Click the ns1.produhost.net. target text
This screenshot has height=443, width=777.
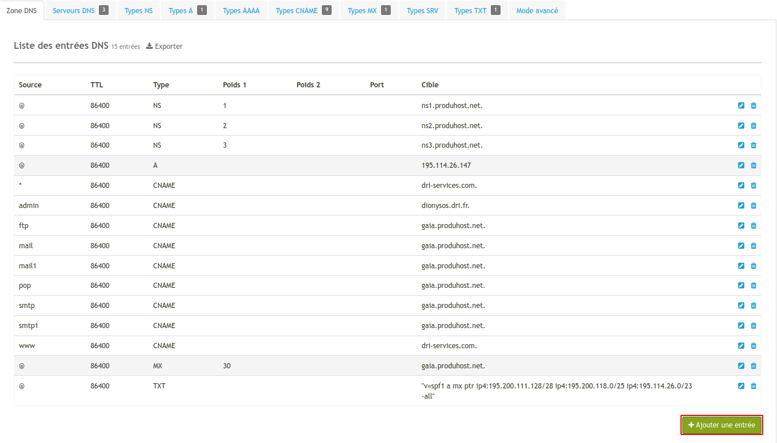click(x=452, y=106)
